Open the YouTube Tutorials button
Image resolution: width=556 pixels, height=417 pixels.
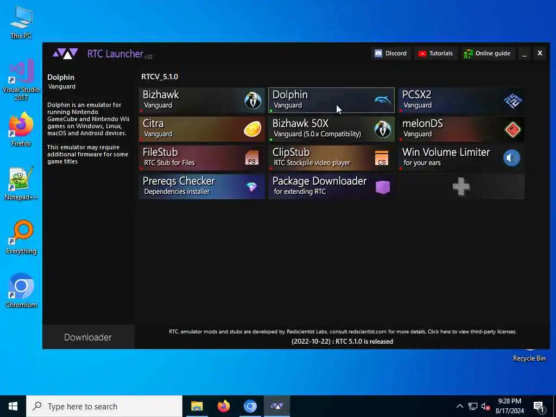pyautogui.click(x=435, y=54)
